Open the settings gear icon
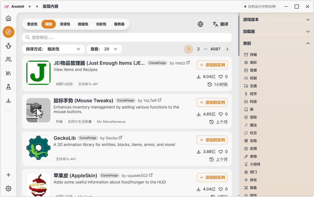 coord(8,189)
